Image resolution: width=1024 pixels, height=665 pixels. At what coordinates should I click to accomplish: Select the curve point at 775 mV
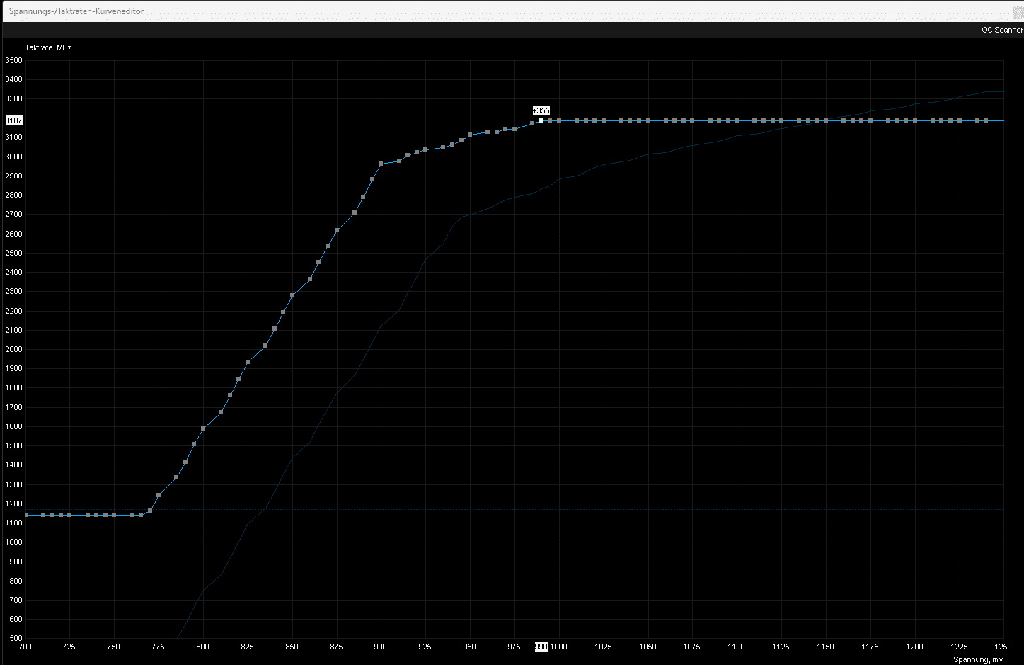[x=159, y=495]
